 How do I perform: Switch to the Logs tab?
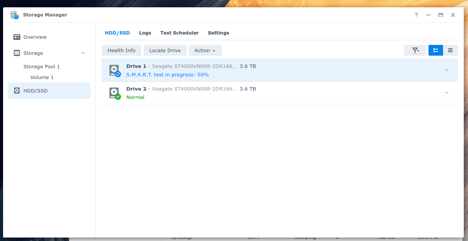[x=145, y=33]
